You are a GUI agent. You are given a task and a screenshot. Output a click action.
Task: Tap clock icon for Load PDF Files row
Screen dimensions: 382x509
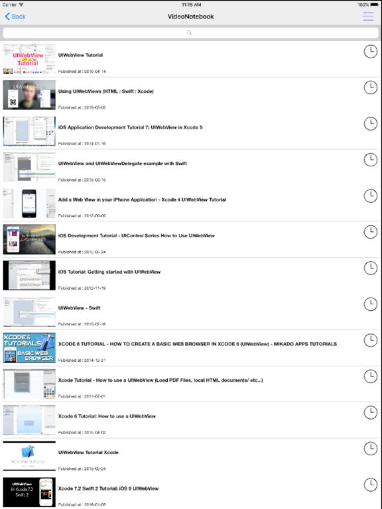point(370,376)
